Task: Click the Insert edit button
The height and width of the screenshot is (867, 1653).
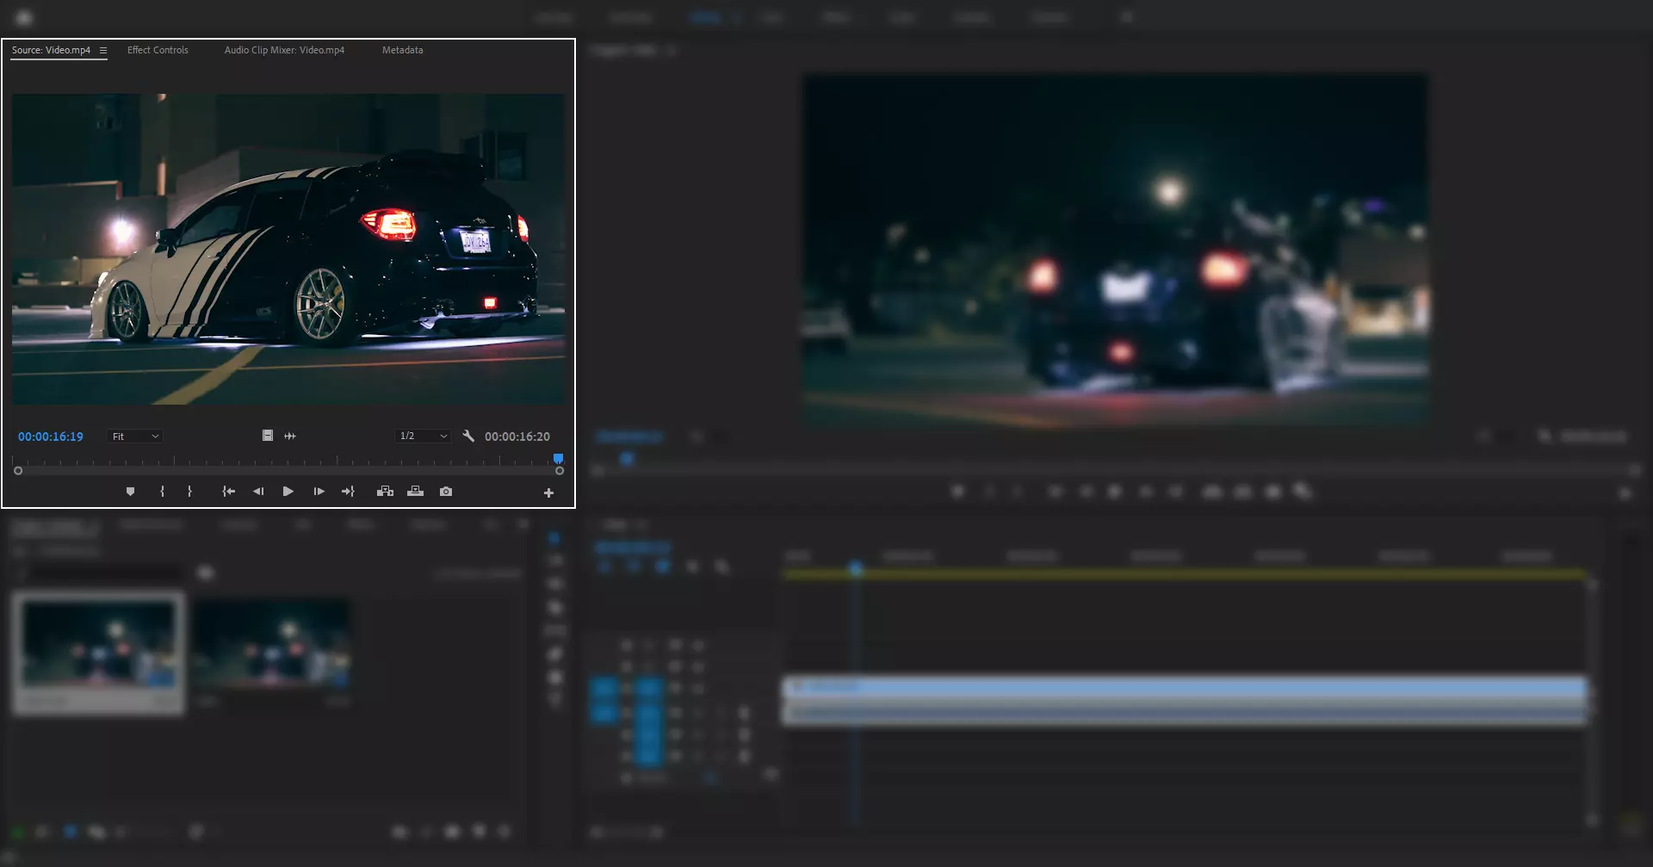Action: pyautogui.click(x=385, y=492)
